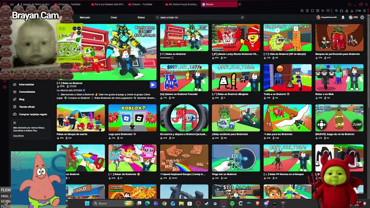
Task: Open the Robux balance icon showing 290
Action: click(351, 17)
